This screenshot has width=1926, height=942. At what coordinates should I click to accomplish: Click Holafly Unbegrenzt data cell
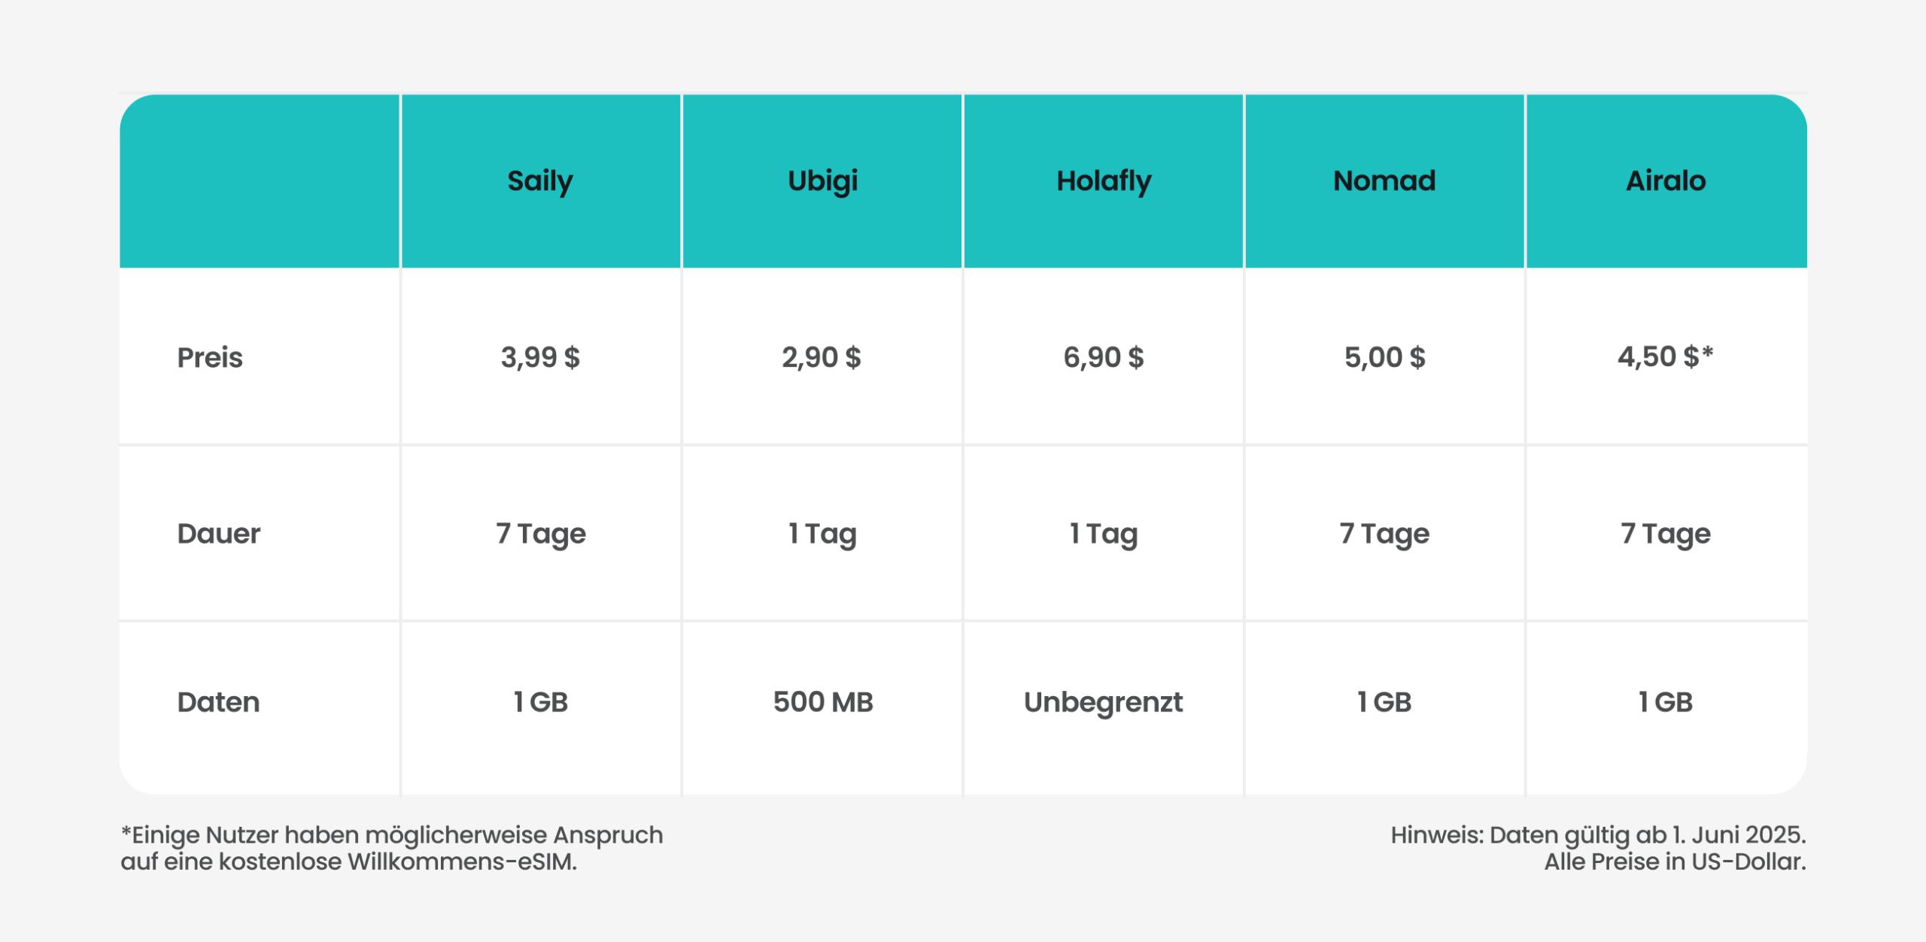pyautogui.click(x=1103, y=708)
